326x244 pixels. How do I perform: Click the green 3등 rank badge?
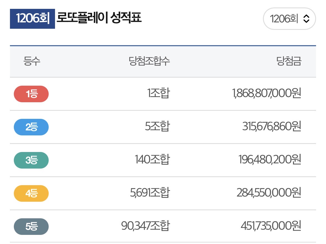coord(31,160)
